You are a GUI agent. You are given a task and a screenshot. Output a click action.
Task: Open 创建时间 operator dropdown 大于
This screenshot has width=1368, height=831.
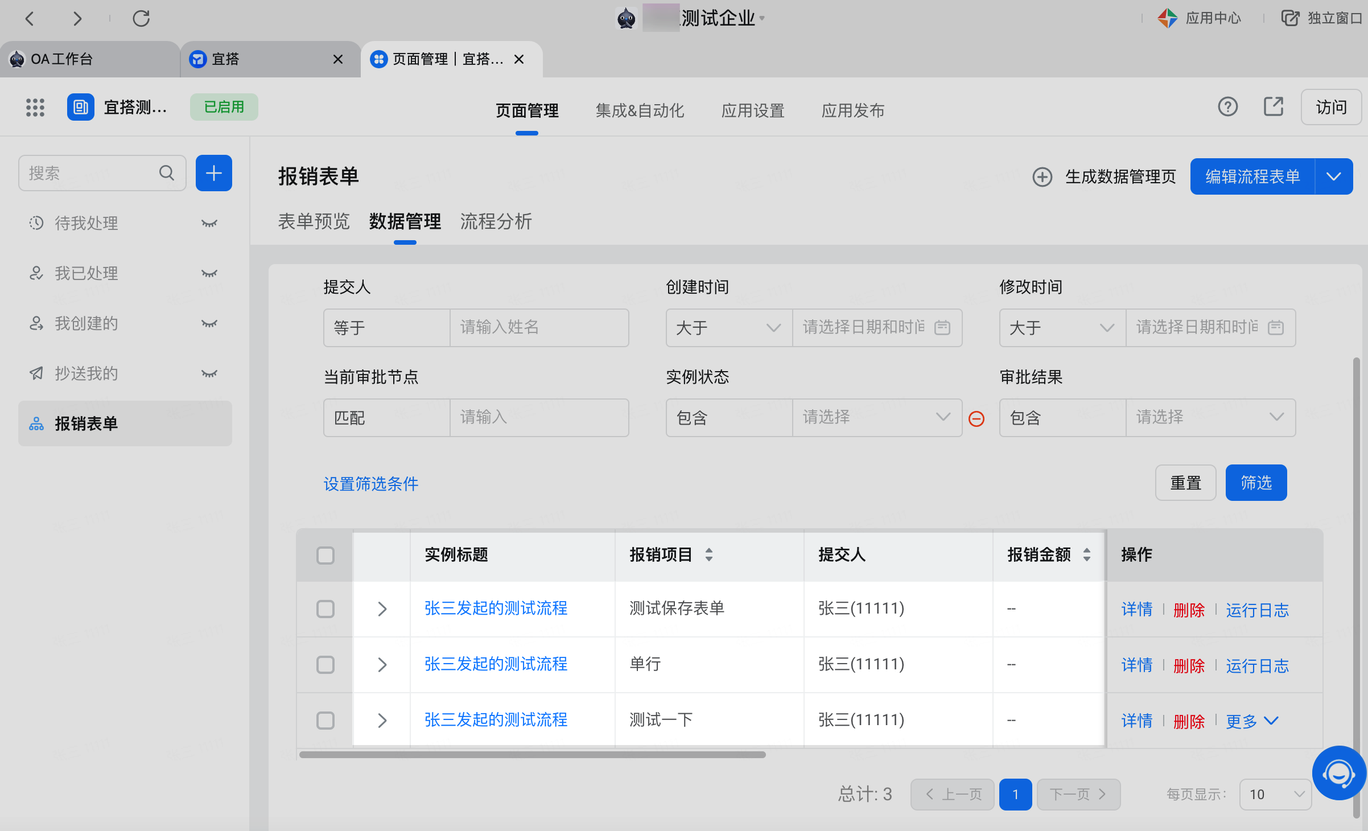click(x=729, y=328)
